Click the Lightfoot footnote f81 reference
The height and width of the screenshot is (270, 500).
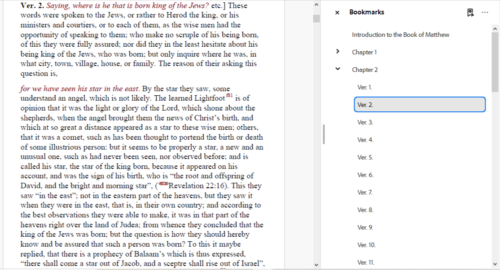point(229,95)
